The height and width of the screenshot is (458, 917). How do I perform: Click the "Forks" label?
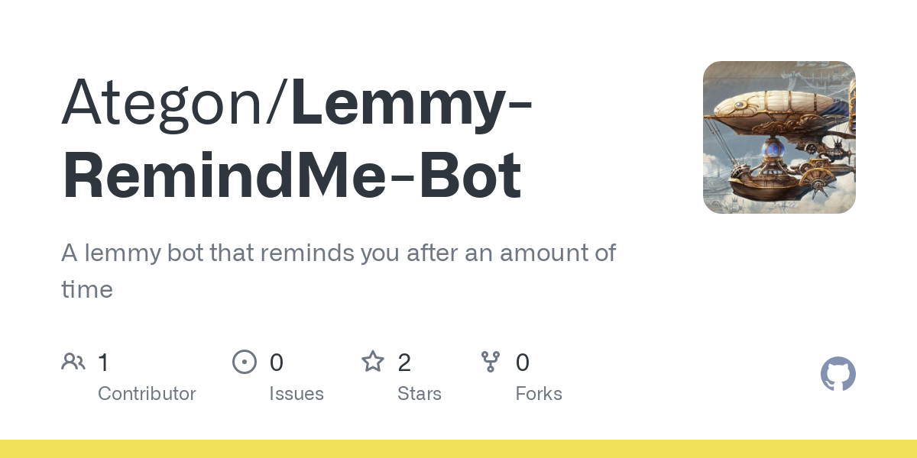tap(538, 394)
